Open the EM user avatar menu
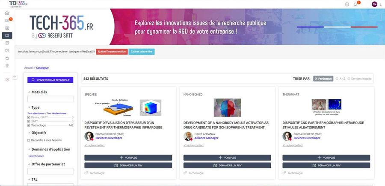This screenshot has width=385, height=186. click(x=374, y=4)
